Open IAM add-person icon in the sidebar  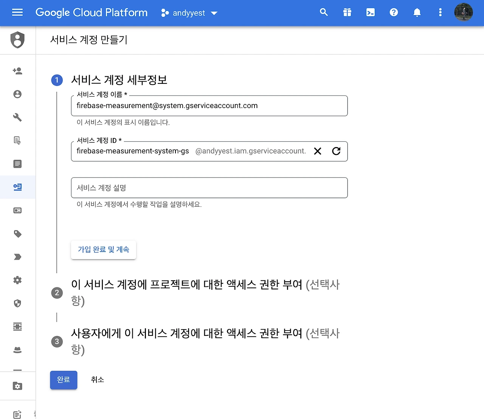coord(17,71)
